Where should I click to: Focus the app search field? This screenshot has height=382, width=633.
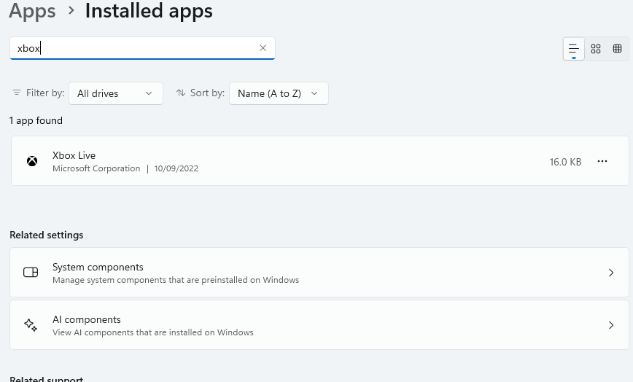142,48
